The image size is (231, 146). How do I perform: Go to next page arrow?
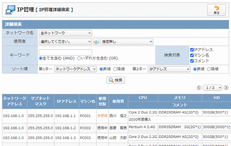[226, 88]
